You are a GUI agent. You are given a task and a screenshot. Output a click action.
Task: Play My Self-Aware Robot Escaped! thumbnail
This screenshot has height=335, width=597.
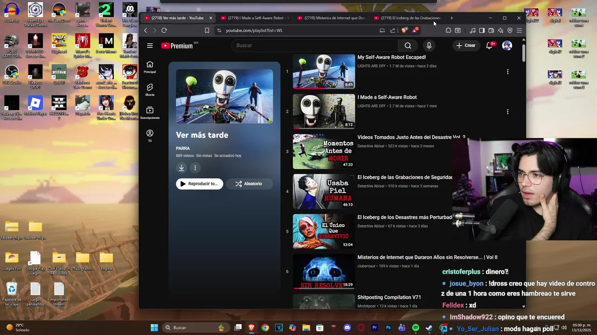pos(324,72)
